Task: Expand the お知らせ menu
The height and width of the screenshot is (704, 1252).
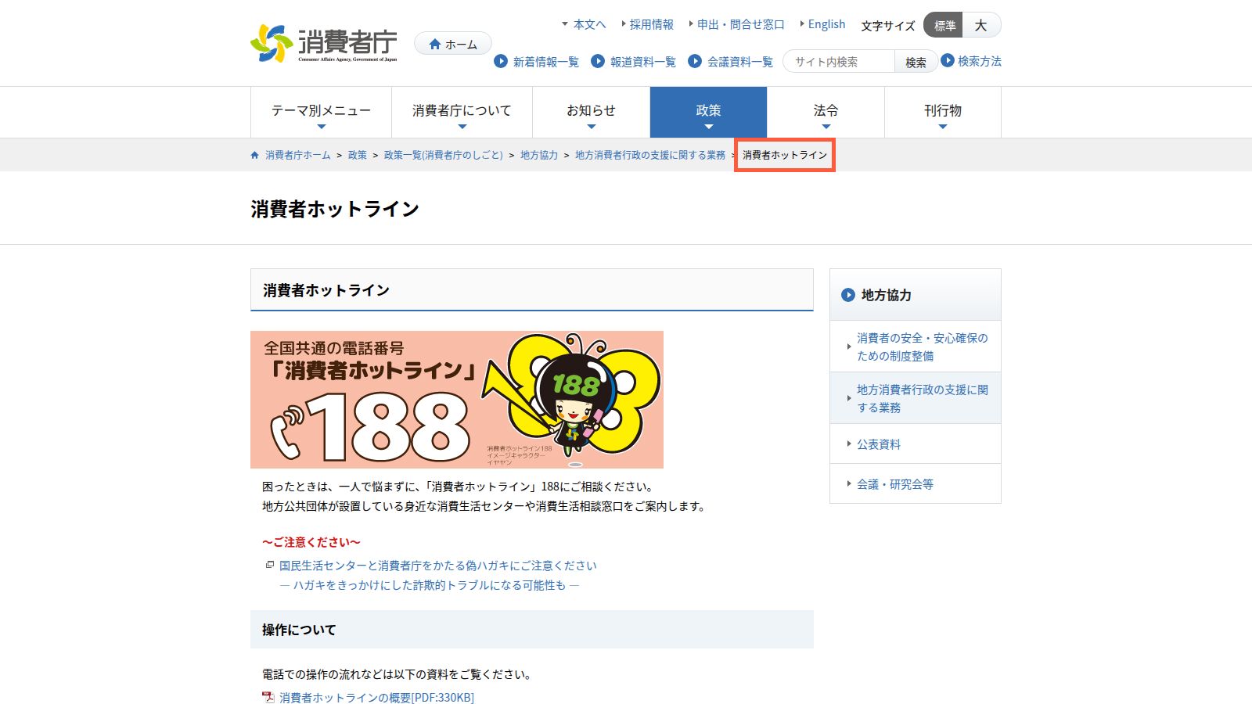Action: coord(591,113)
